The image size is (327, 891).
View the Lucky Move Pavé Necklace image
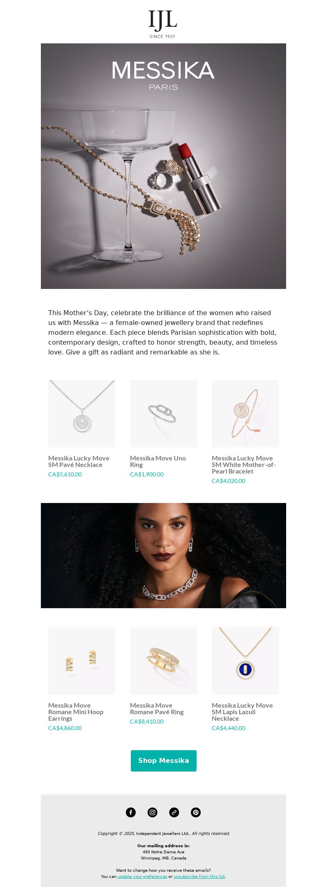coord(82,414)
